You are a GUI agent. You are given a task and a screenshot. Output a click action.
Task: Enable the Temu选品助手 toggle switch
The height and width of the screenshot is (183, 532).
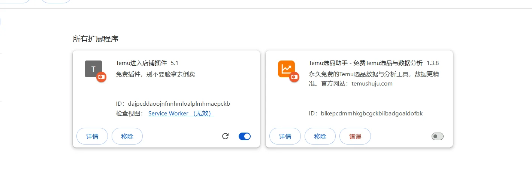[438, 136]
